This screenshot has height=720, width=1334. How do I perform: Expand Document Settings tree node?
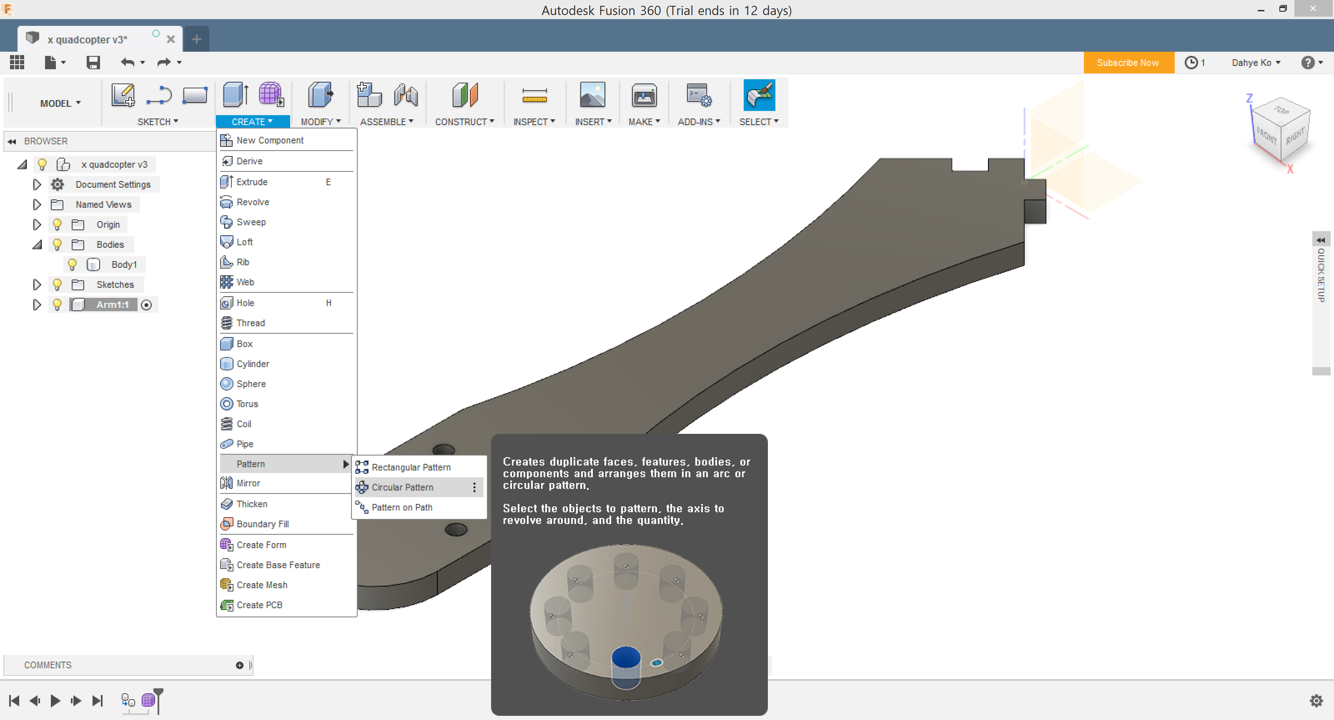click(x=36, y=184)
